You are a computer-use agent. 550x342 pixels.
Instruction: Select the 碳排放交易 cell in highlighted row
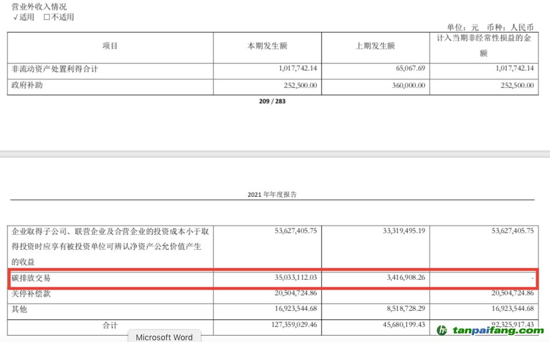[x=32, y=278]
